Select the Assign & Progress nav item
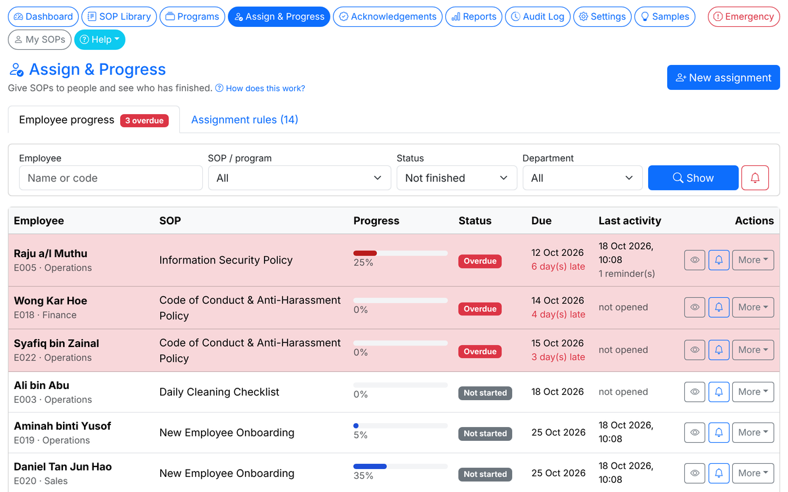This screenshot has width=788, height=492. [x=279, y=16]
